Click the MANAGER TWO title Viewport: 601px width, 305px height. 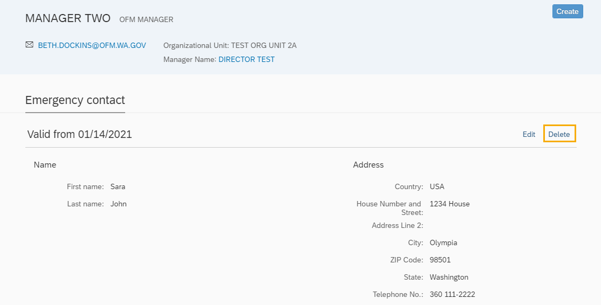(x=67, y=18)
